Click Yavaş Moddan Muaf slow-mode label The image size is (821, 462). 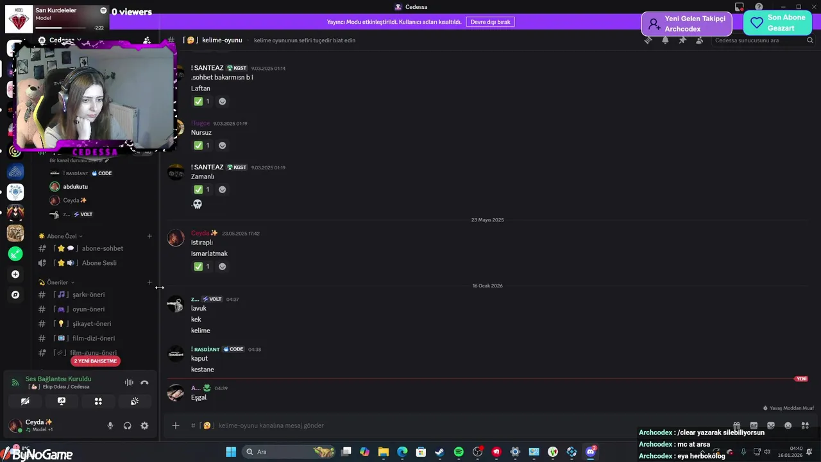click(788, 408)
